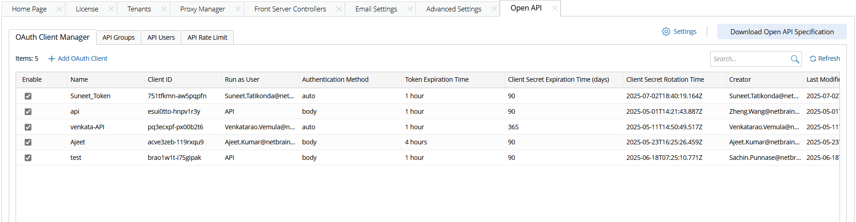Viewport: 856px width, 222px height.
Task: Close the Home Page tab
Action: [x=59, y=9]
